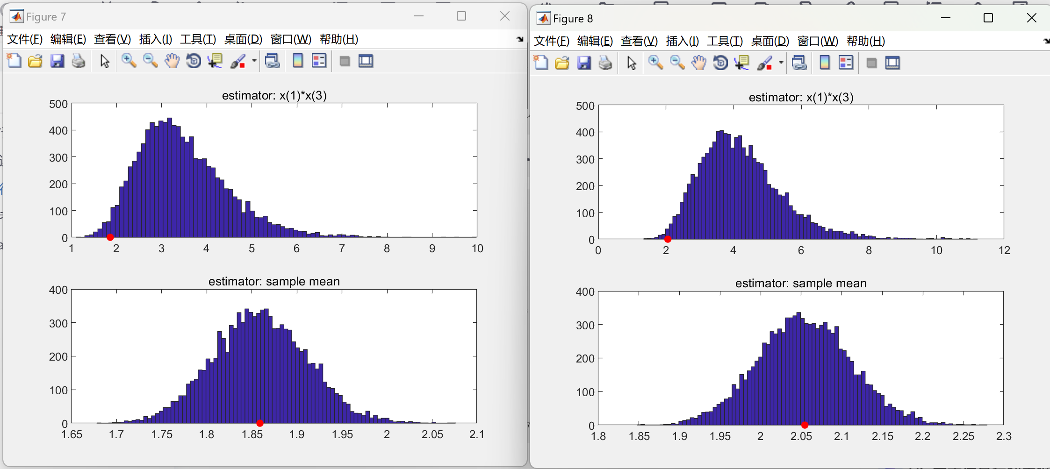Activate Zoom In tool in Figure 8
The height and width of the screenshot is (469, 1050).
(x=655, y=63)
